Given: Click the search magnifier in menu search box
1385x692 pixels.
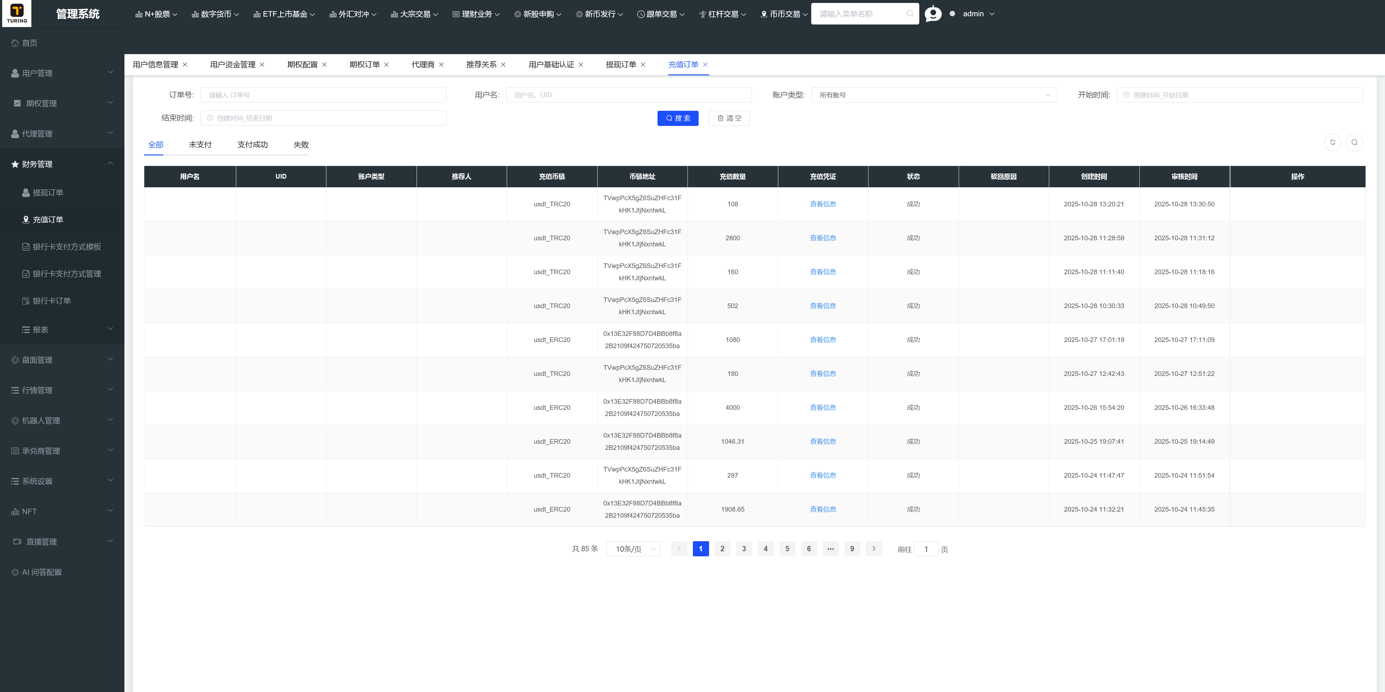Looking at the screenshot, I should (x=909, y=14).
